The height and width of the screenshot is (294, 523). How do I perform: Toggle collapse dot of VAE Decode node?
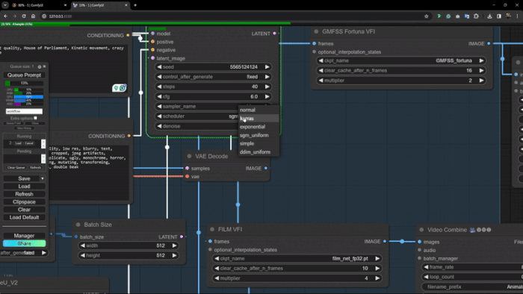pos(189,156)
